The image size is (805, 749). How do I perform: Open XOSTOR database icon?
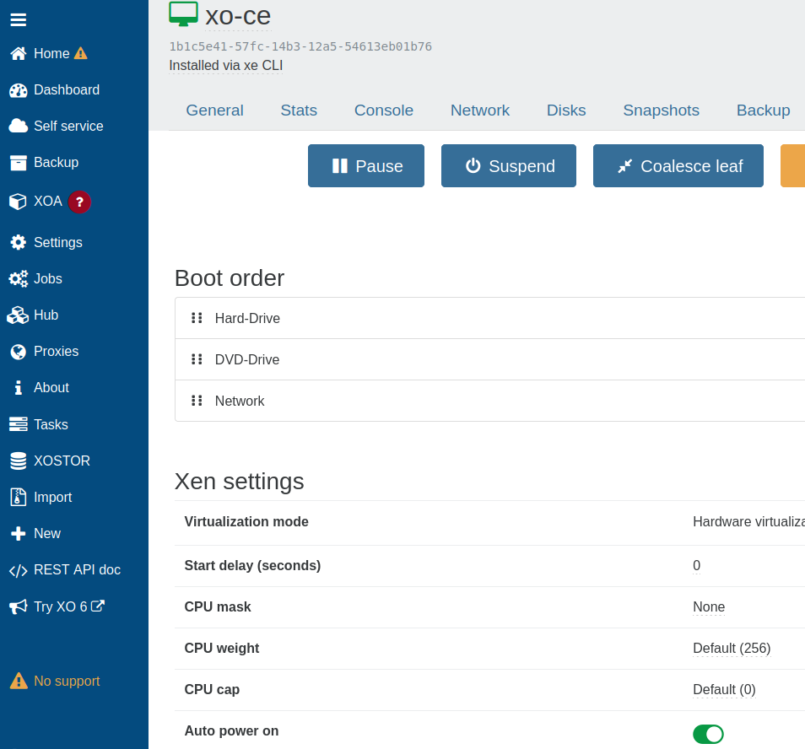click(x=19, y=461)
